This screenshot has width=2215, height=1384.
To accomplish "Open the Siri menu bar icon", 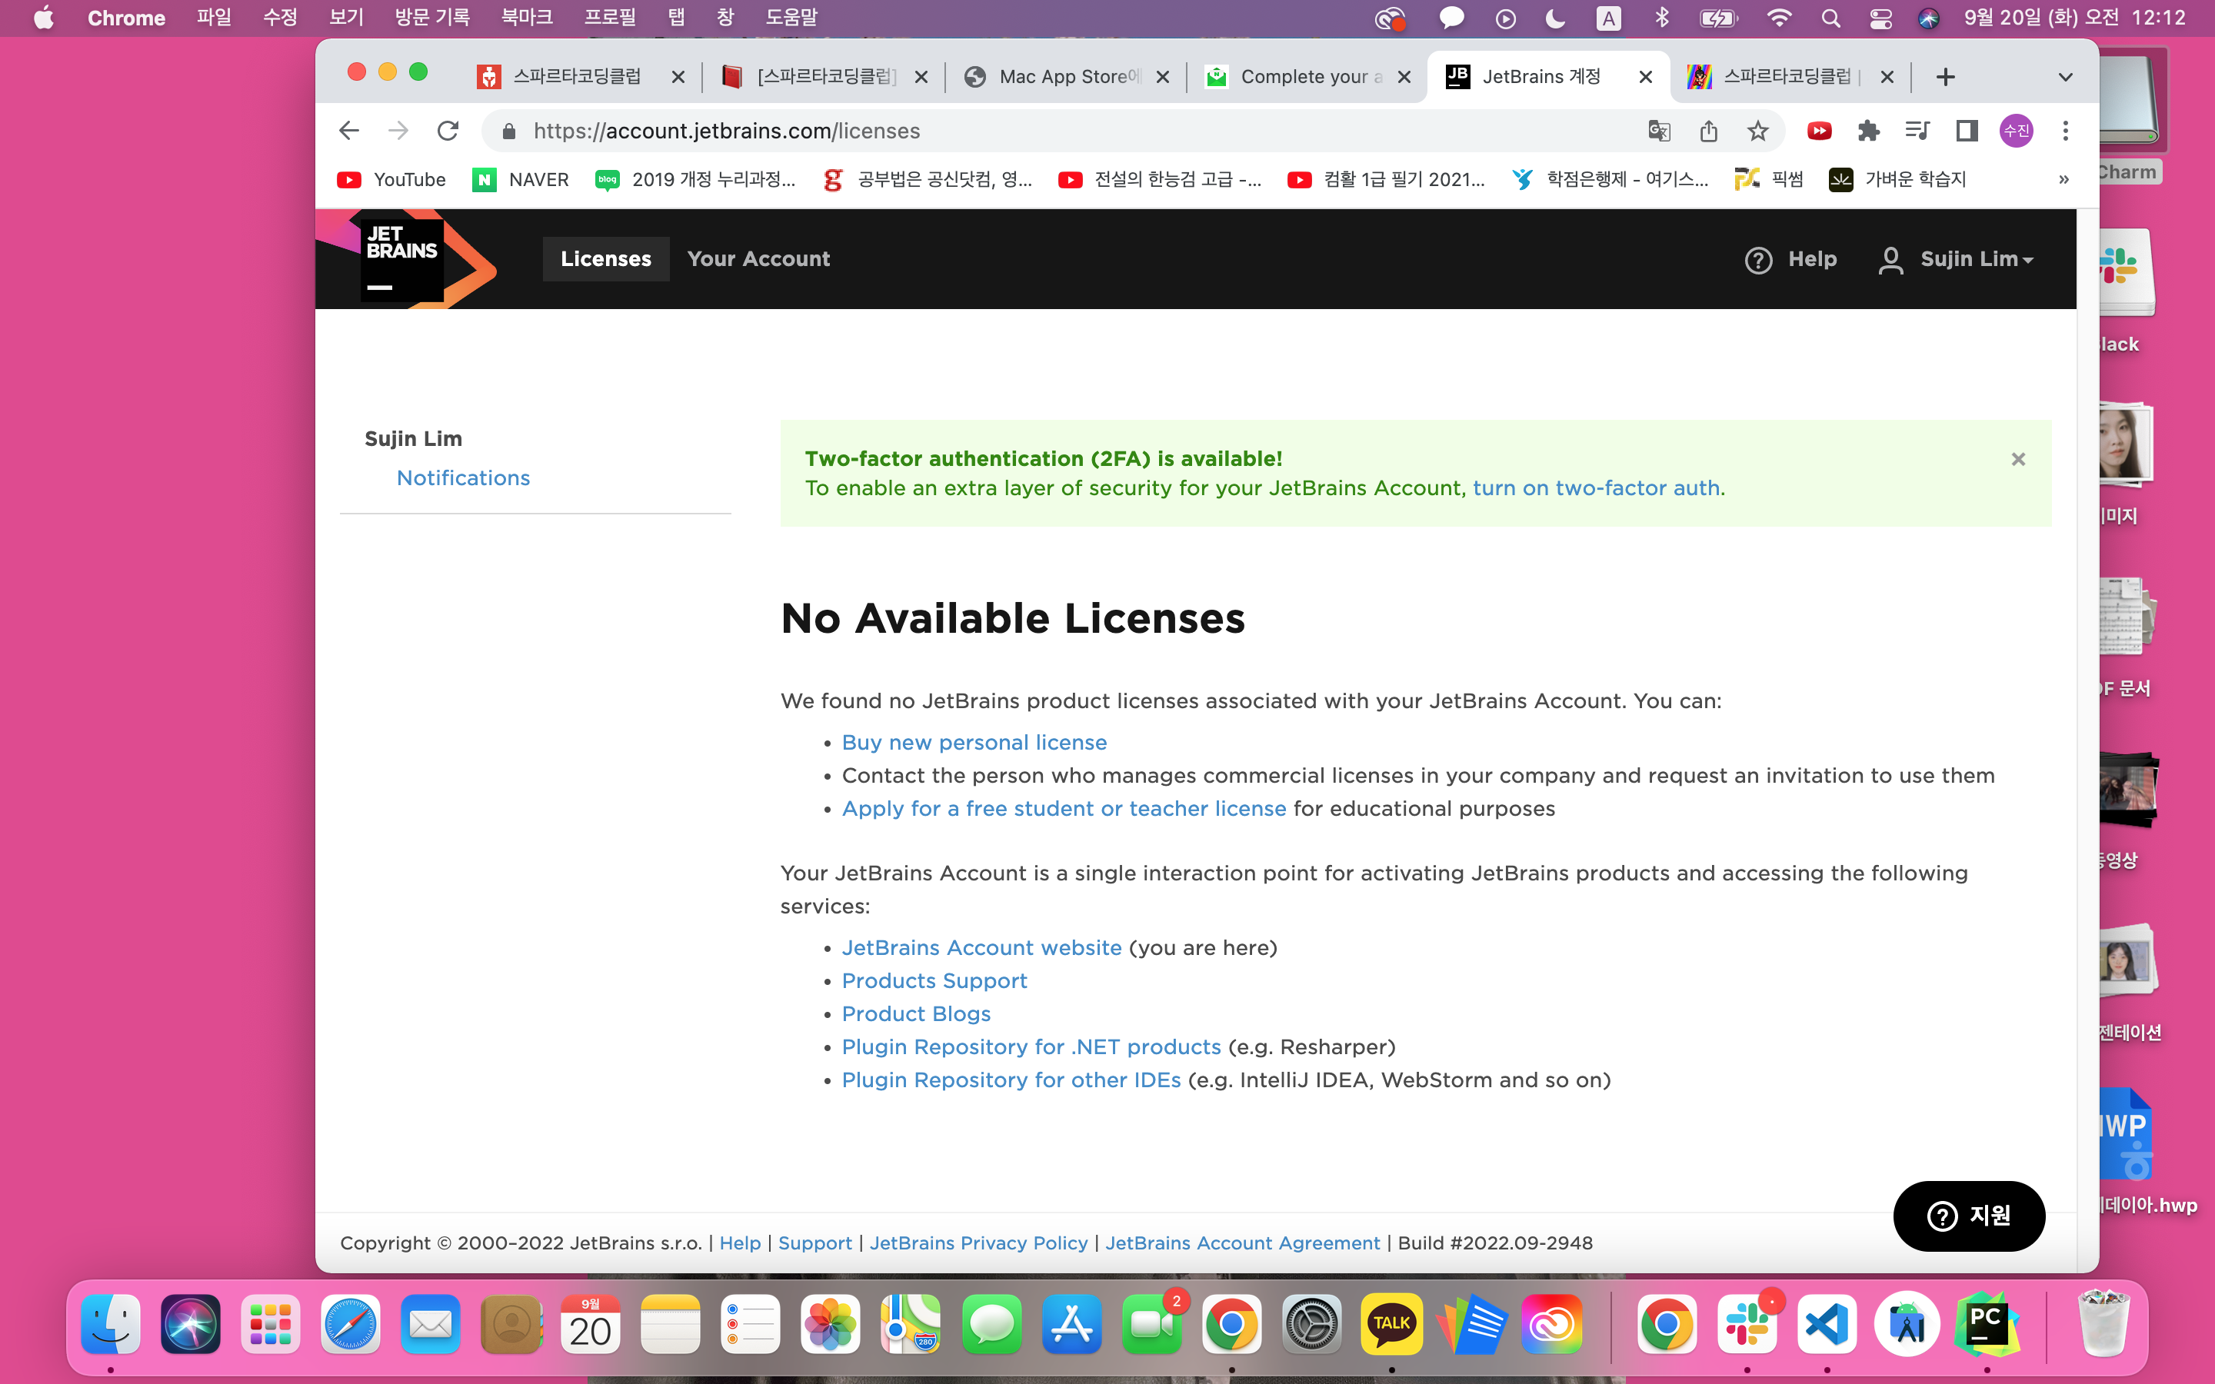I will click(1929, 18).
